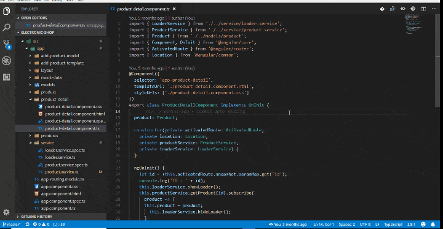Click the code lens above the @Component decorator
This screenshot has width=443, height=229.
[x=162, y=68]
